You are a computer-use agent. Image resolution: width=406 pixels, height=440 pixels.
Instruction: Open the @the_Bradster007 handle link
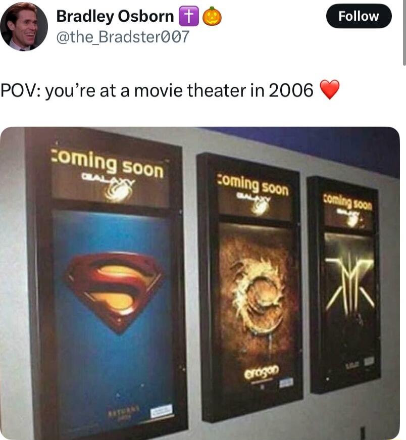coord(123,37)
